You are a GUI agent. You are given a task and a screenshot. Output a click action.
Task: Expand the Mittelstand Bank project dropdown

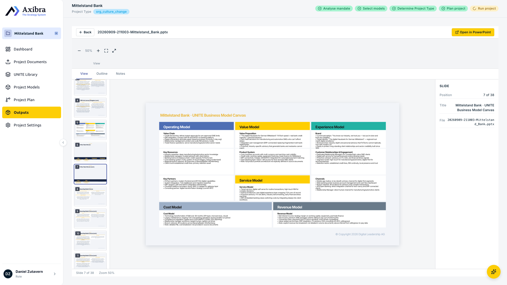tap(56, 33)
